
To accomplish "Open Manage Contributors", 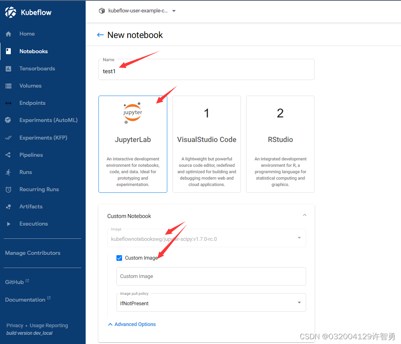I will [33, 253].
